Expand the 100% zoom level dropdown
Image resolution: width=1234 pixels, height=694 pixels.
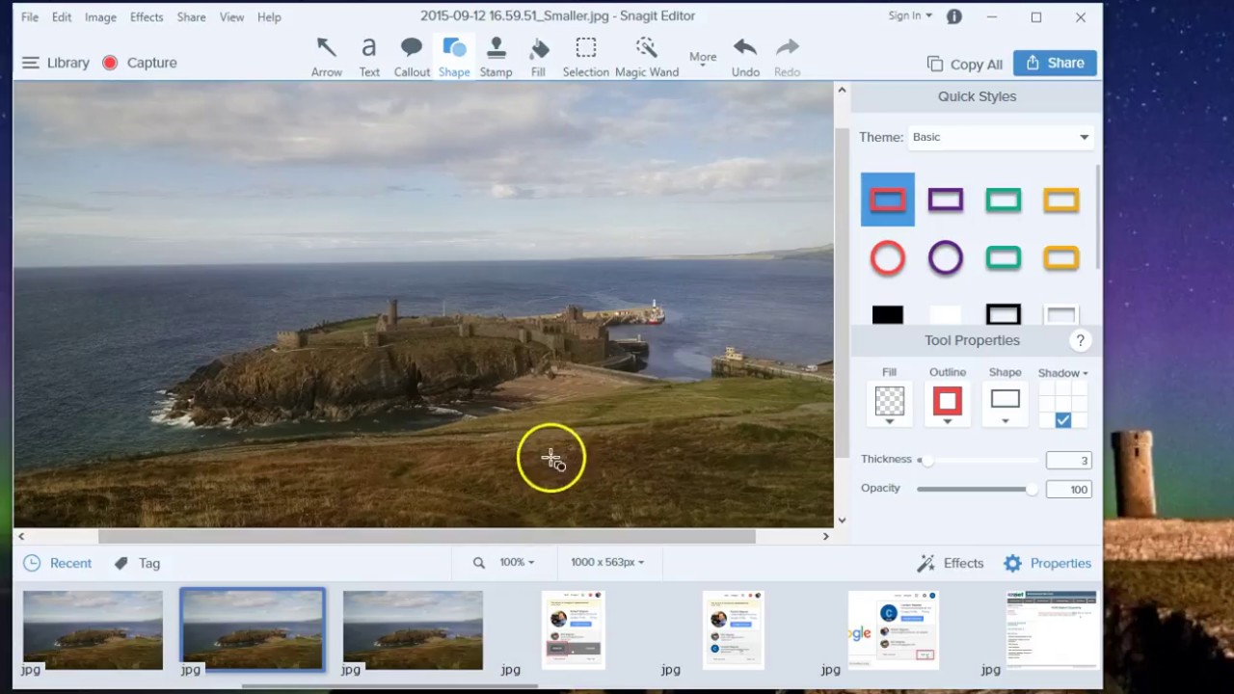(x=516, y=562)
